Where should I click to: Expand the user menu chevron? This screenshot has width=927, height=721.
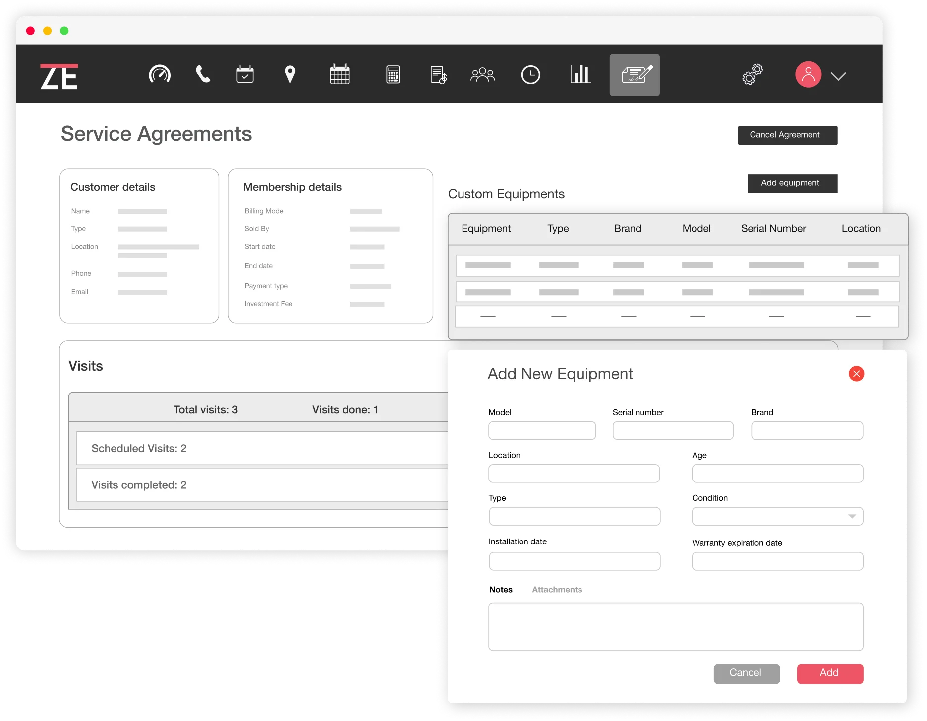click(x=838, y=76)
